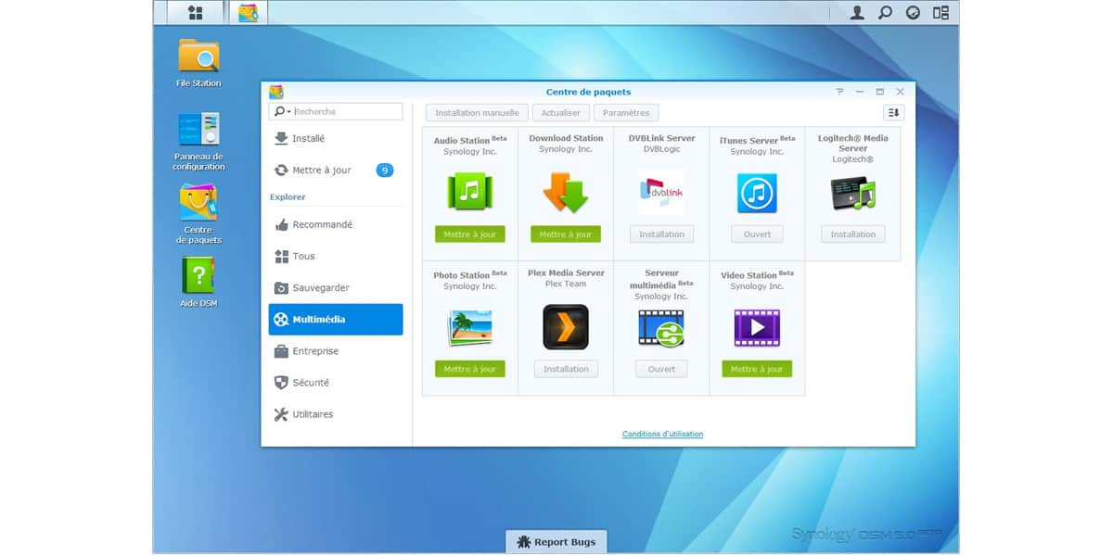Select the Utilitaires category

tap(336, 414)
